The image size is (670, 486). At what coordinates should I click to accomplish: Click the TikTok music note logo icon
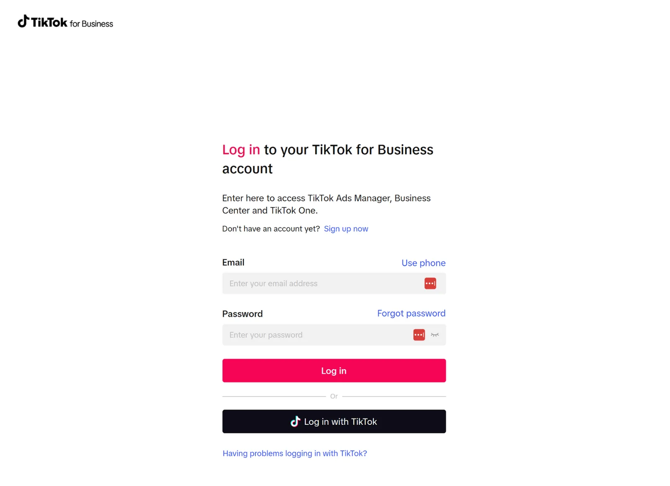tap(23, 21)
